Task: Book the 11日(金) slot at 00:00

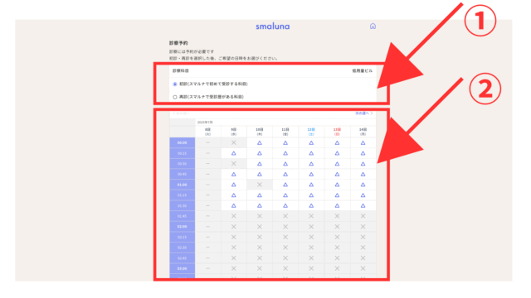Action: (285, 143)
